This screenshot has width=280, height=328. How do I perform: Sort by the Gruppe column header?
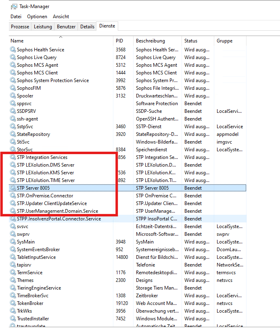click(230, 41)
